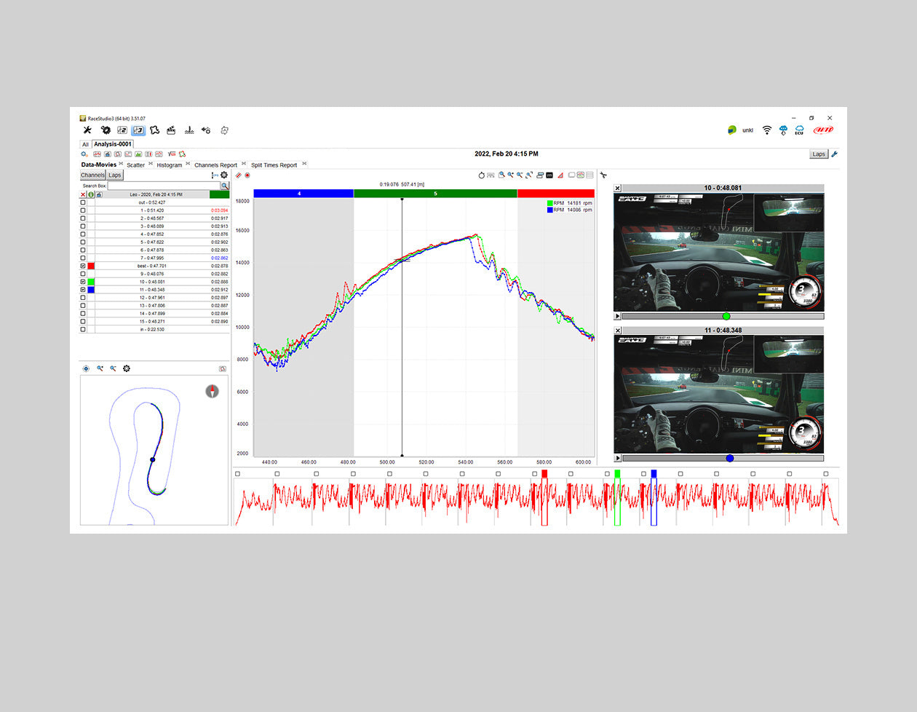Screen dimensions: 917x712
Task: Click the track map icon in main toolbar
Action: point(154,130)
